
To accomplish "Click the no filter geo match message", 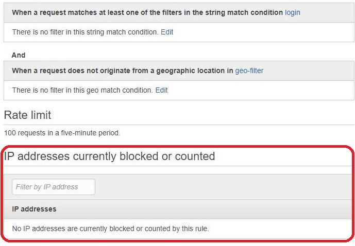I will coord(82,90).
